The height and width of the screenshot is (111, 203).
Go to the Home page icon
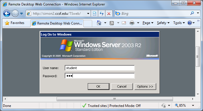coord(99,23)
